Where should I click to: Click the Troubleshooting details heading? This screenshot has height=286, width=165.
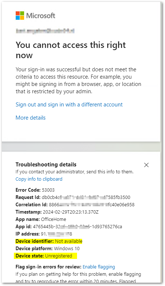click(x=46, y=165)
